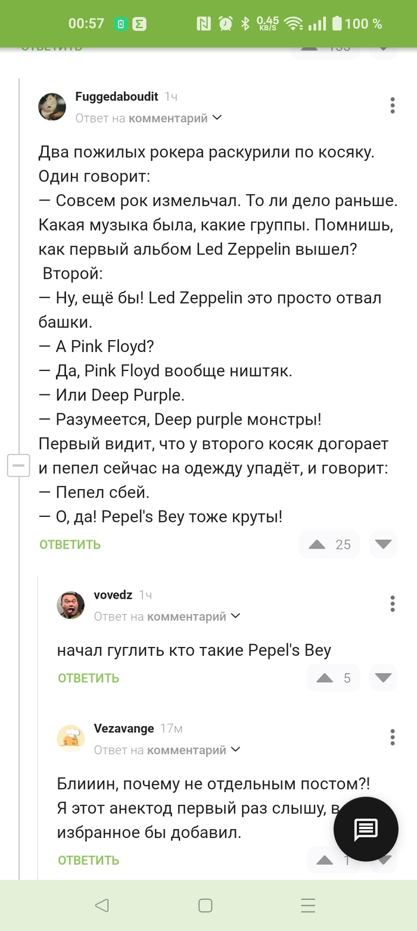Open the Android recent apps button
Screen dimensions: 417x931
pos(308,905)
